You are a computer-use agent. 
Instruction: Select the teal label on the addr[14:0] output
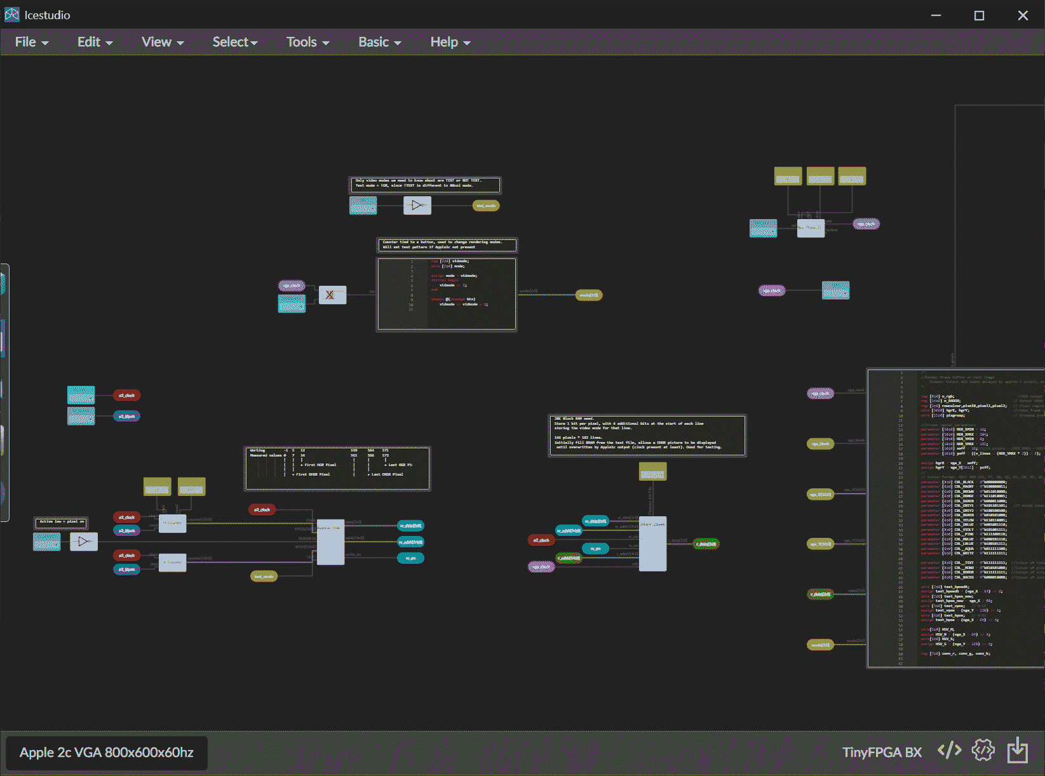[410, 542]
